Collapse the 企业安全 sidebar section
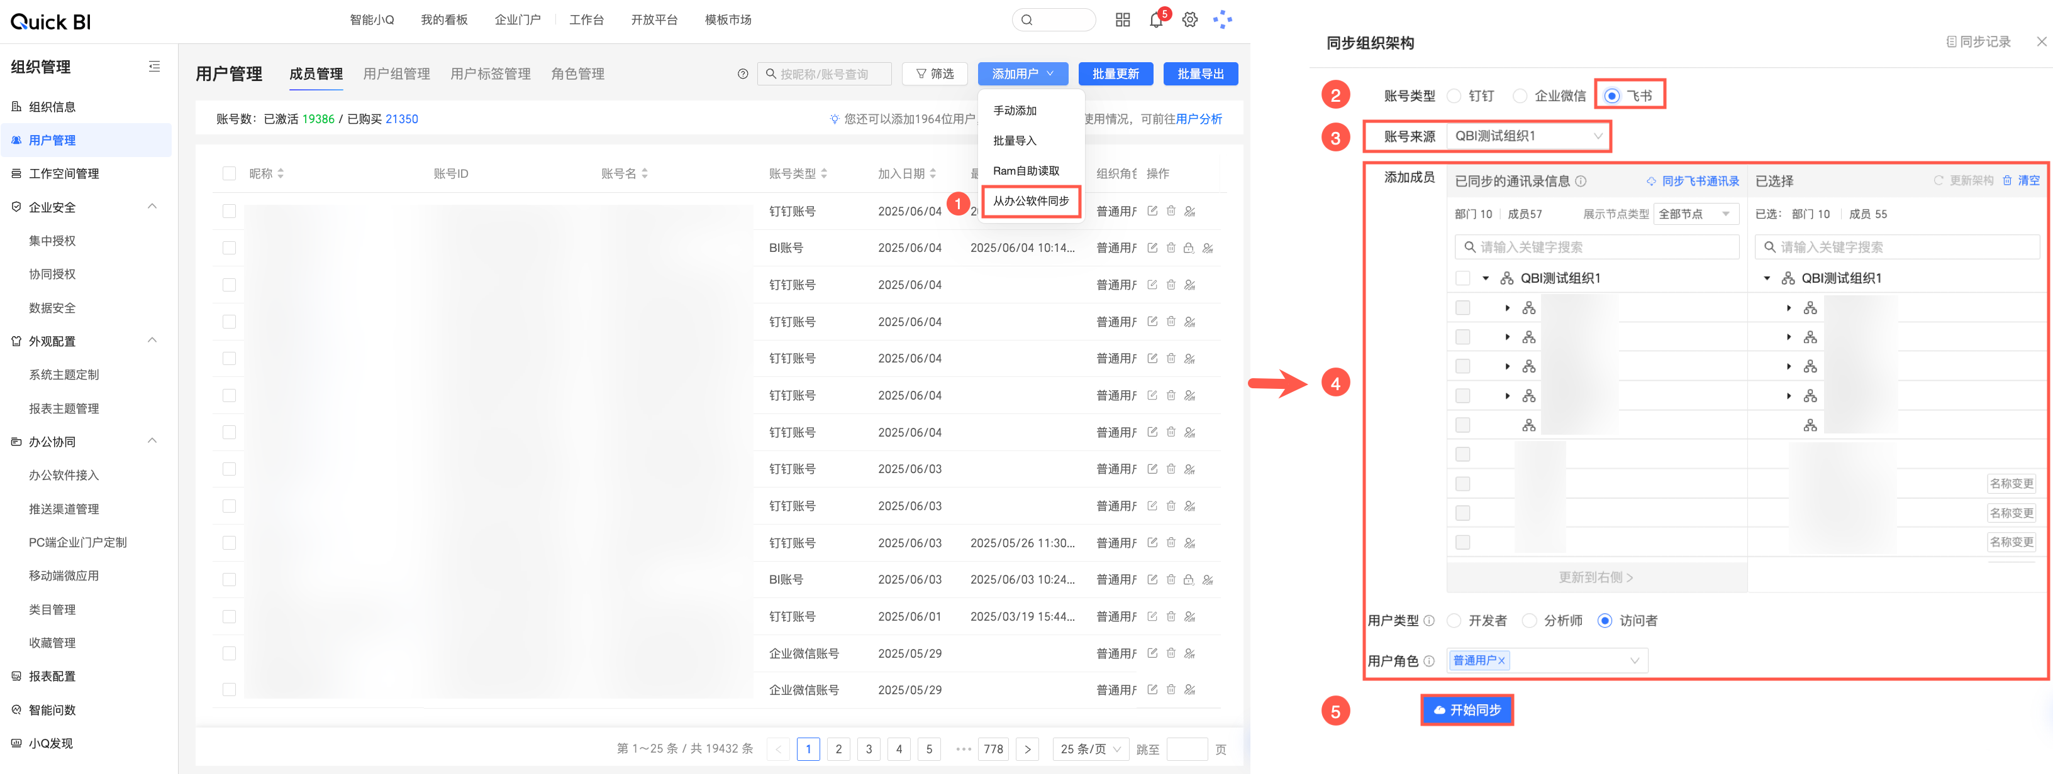This screenshot has height=774, width=2053. (x=152, y=207)
